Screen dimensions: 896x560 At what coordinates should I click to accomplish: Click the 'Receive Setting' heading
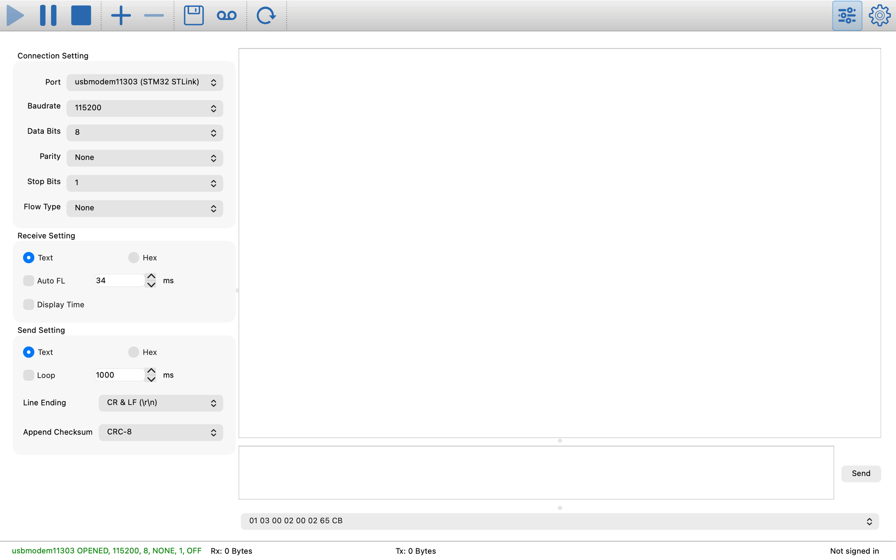[46, 236]
